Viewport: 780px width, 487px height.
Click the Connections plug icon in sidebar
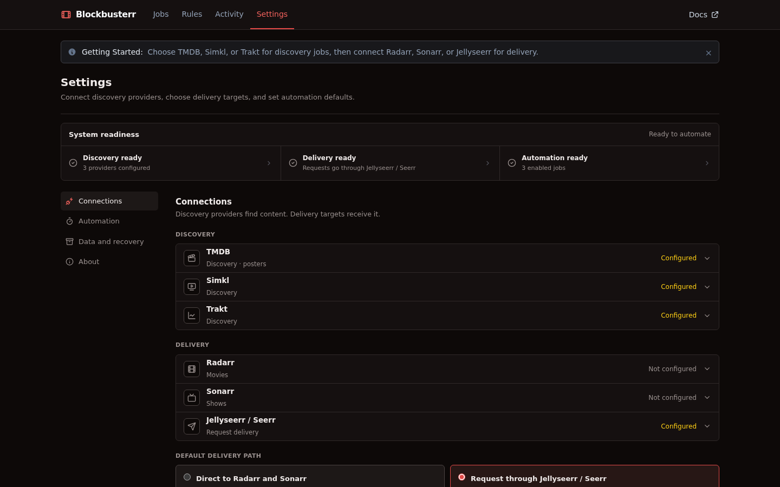[x=69, y=201]
